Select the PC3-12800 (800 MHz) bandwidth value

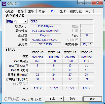point(45,31)
